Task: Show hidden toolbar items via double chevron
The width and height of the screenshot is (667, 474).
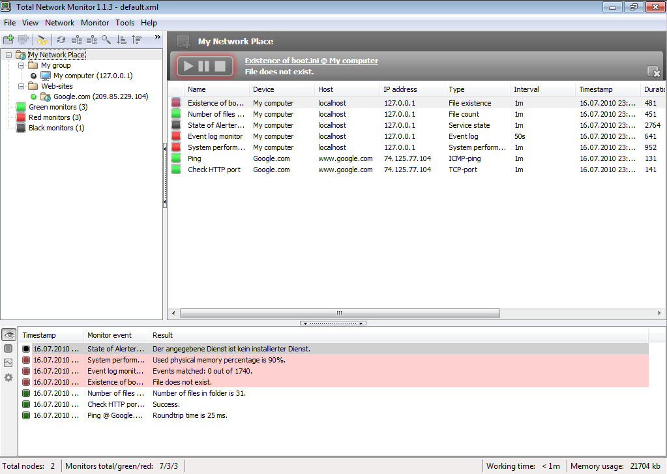Action: (157, 37)
